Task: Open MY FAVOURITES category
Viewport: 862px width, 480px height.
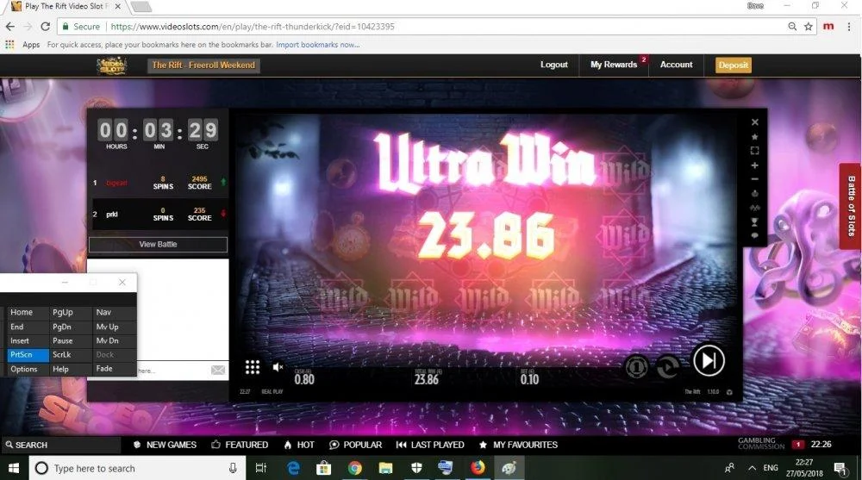Action: [x=518, y=445]
